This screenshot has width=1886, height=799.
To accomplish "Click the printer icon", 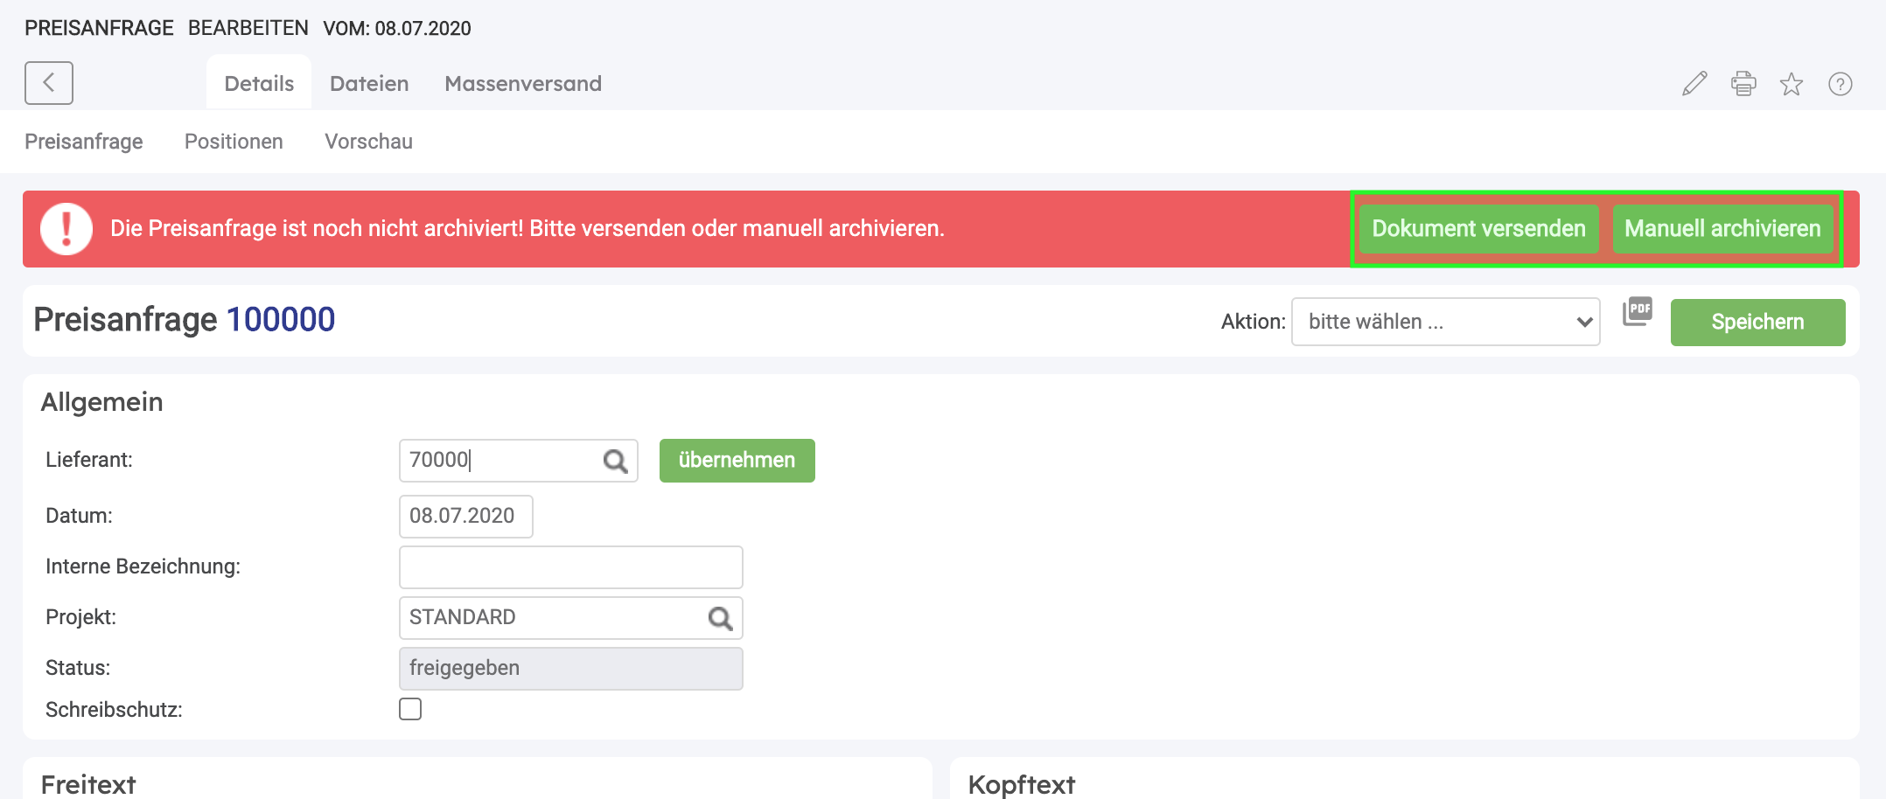I will [1743, 84].
